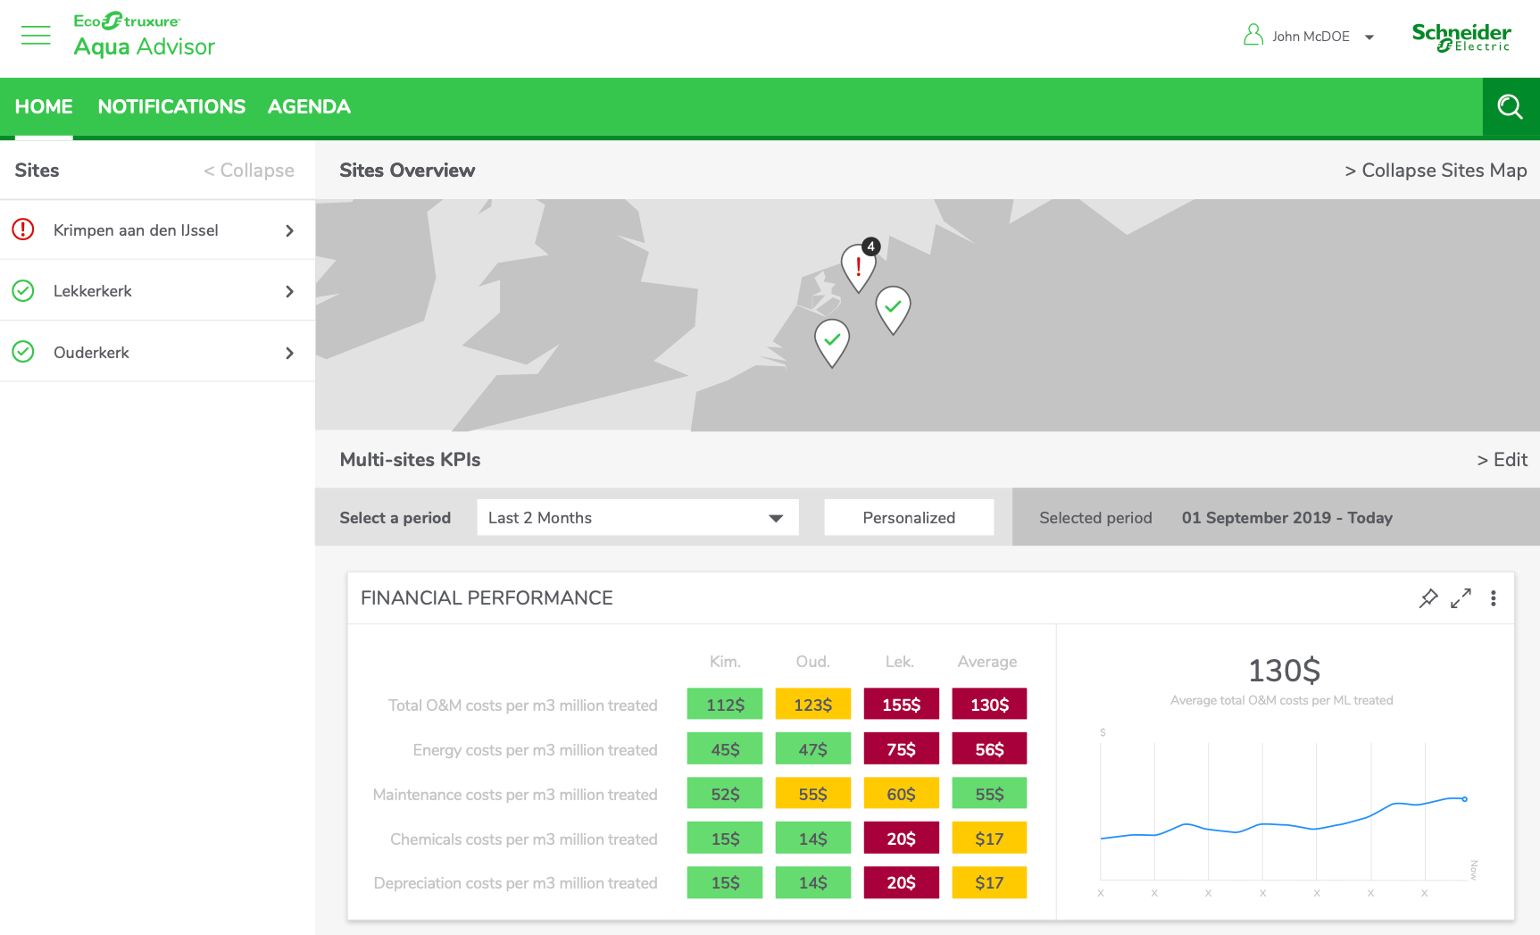1540x935 pixels.
Task: Click the FINANCIAL PERFORMANCE title
Action: point(487,598)
